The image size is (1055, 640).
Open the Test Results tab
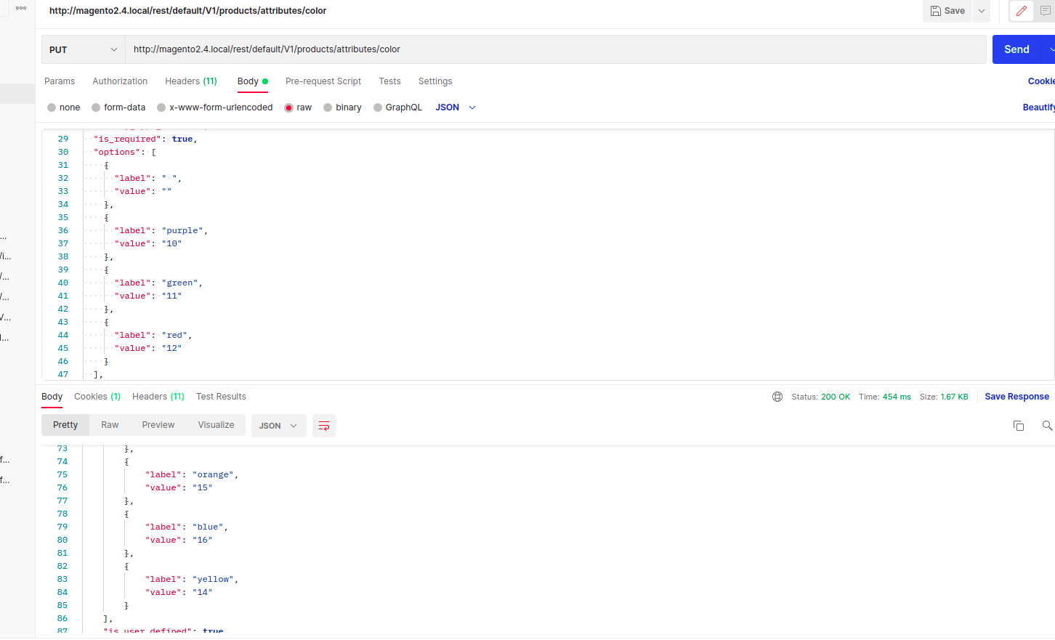coord(221,397)
